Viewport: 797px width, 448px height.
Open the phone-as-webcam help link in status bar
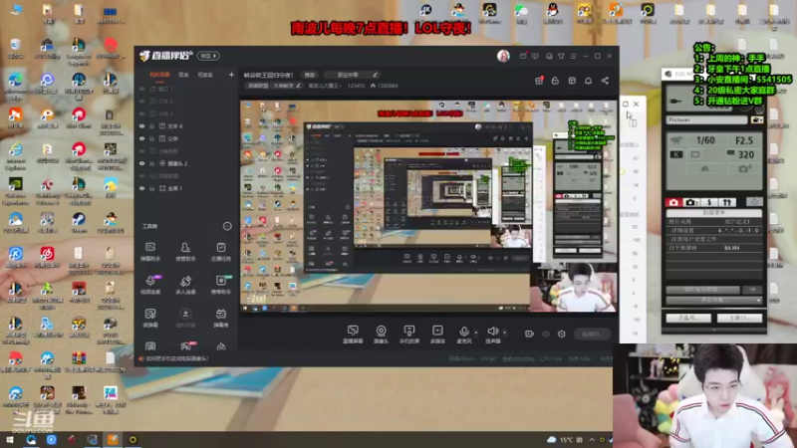point(177,358)
